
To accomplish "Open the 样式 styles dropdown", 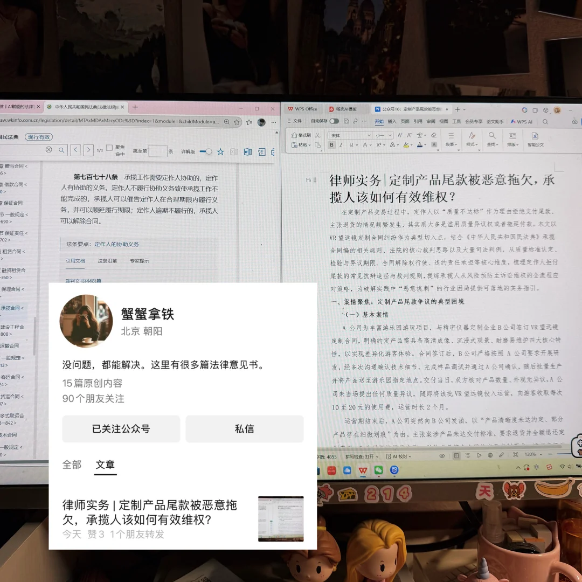I will click(x=472, y=144).
